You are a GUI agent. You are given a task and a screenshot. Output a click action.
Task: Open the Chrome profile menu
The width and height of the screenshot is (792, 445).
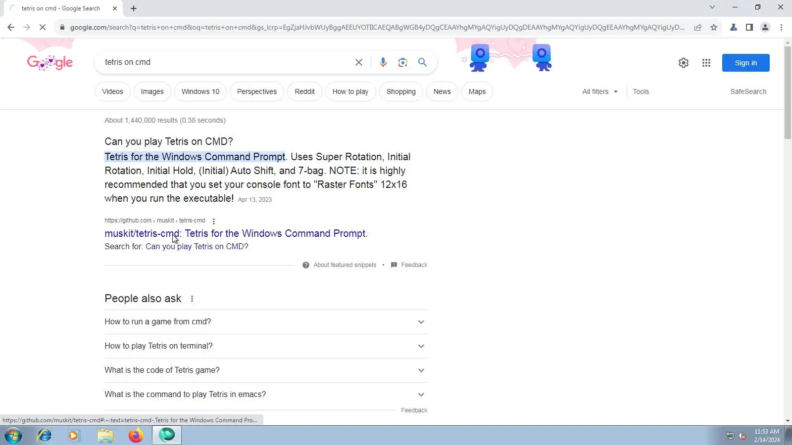[765, 27]
